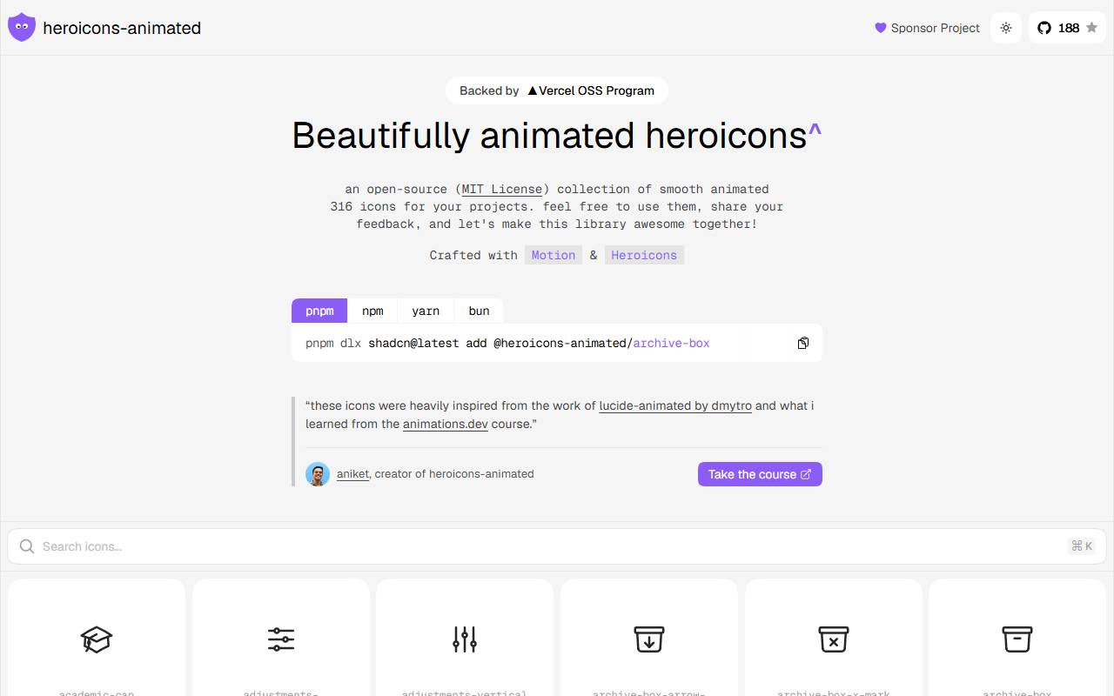Image resolution: width=1114 pixels, height=696 pixels.
Task: Focus the Search icons input field
Action: coord(557,546)
